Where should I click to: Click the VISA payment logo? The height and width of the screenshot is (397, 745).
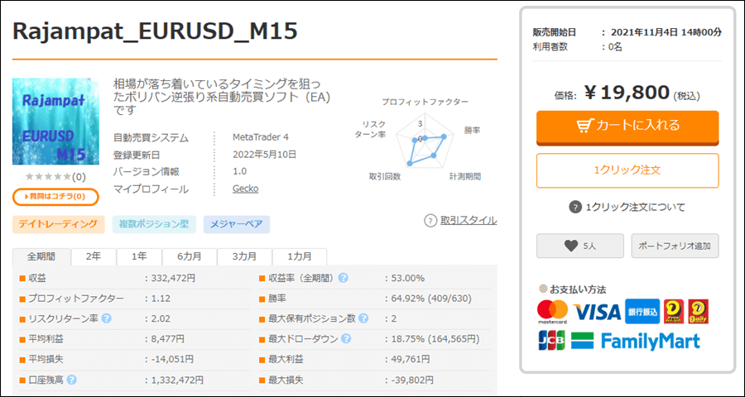click(597, 312)
